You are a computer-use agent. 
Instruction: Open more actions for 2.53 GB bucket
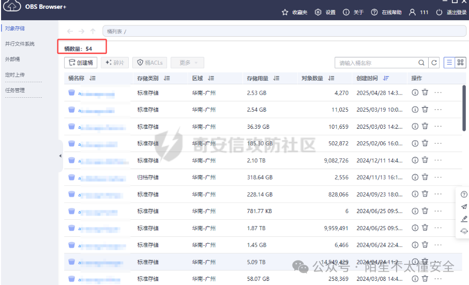[438, 93]
